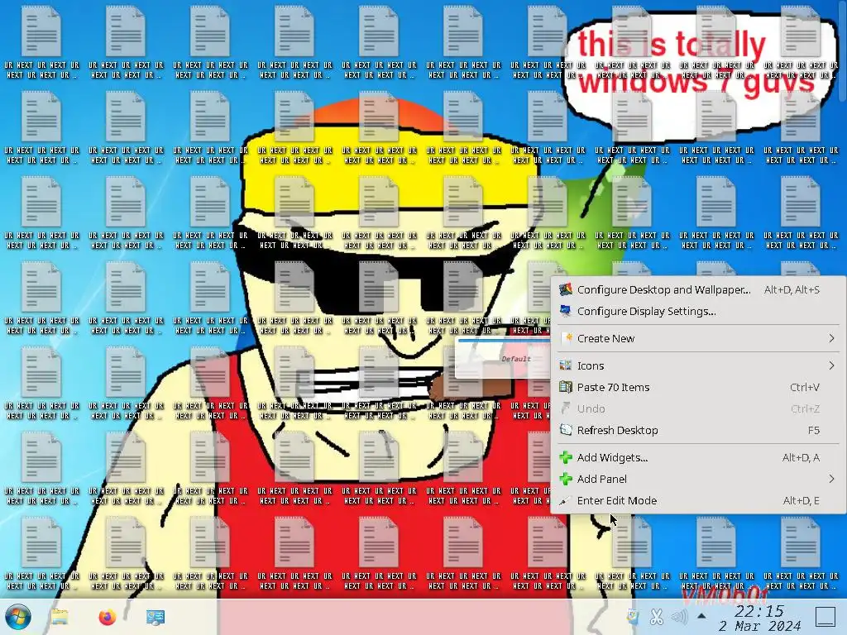
Task: Click the Show Desktop button in taskbar corner
Action: pyautogui.click(x=825, y=617)
